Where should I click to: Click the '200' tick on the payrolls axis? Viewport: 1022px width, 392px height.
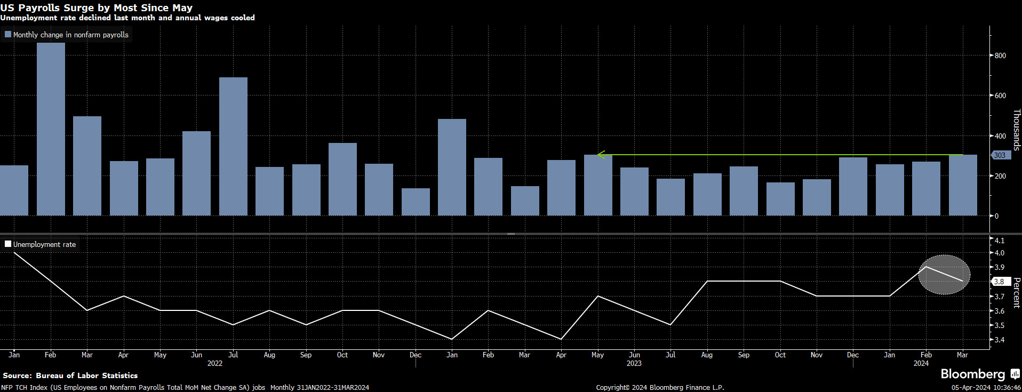pyautogui.click(x=1000, y=176)
